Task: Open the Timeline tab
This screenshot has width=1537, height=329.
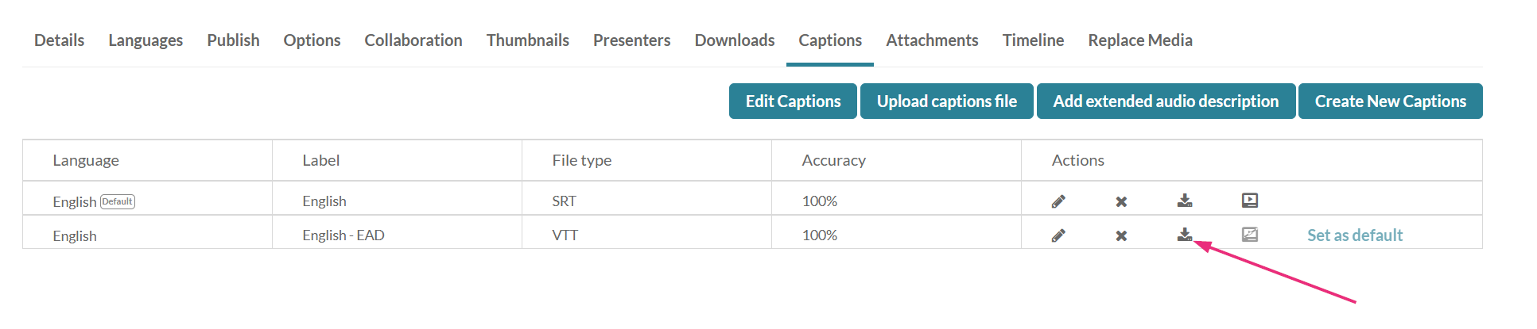Action: (1033, 40)
